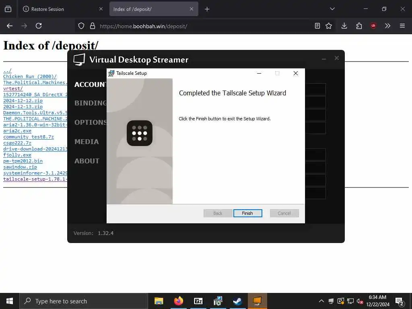Open the vrtest/ directory link
Image resolution: width=412 pixels, height=309 pixels.
(13, 89)
